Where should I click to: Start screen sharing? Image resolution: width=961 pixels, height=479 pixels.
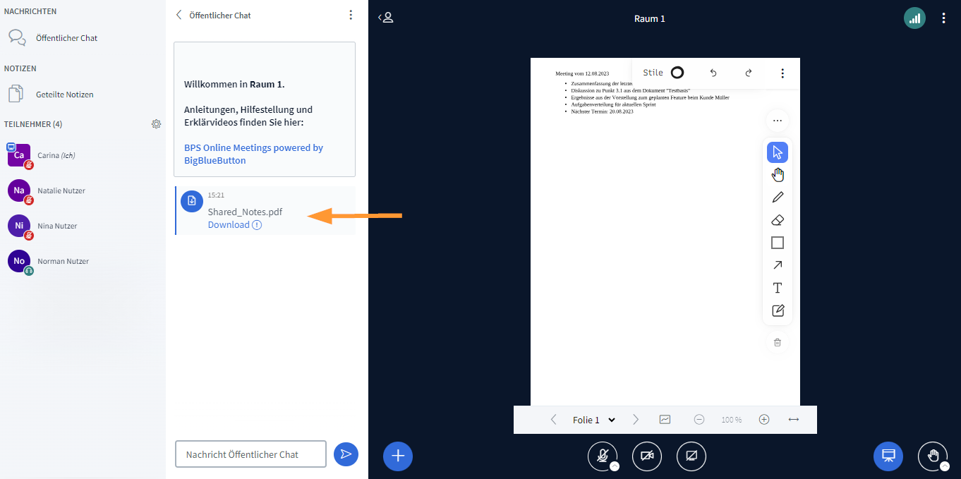tap(691, 456)
